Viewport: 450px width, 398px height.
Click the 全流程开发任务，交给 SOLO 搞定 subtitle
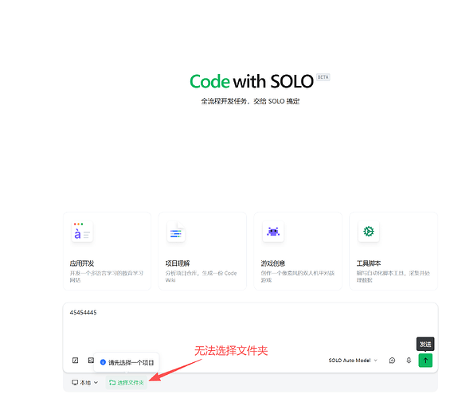pos(250,101)
